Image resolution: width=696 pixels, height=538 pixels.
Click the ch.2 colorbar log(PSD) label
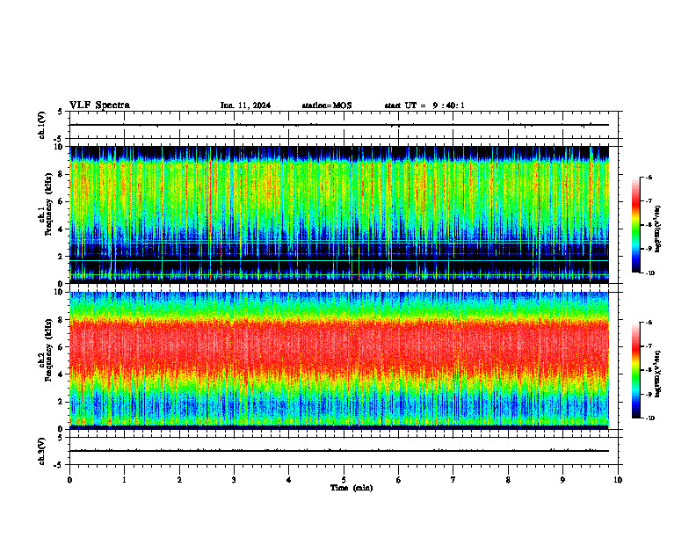click(x=658, y=374)
